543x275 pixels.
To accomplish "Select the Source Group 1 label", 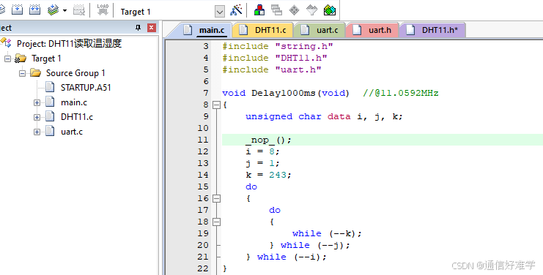I will click(x=75, y=73).
